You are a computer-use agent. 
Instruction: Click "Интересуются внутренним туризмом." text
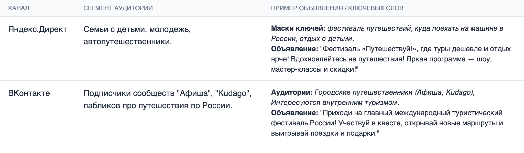tap(335, 102)
